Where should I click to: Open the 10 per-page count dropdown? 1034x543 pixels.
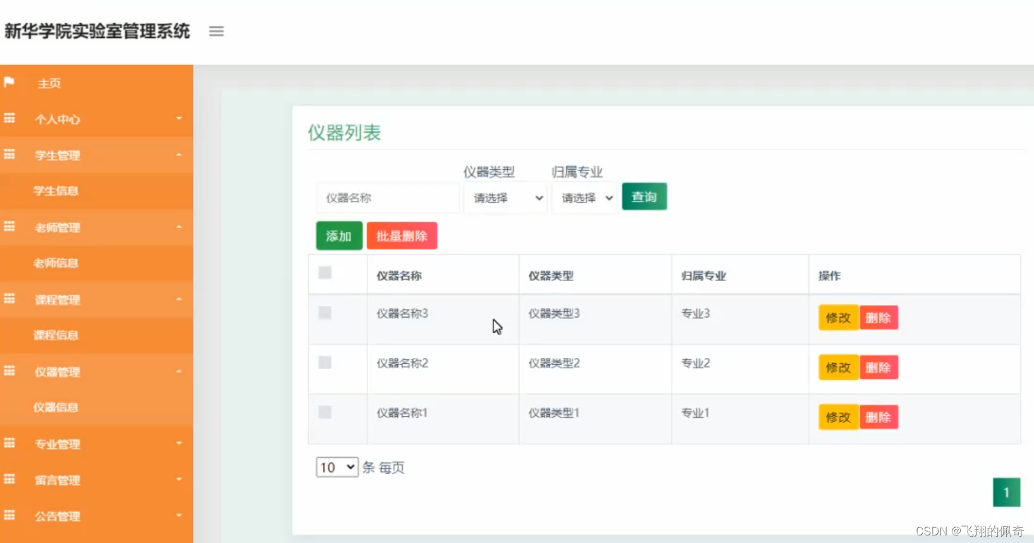point(337,467)
